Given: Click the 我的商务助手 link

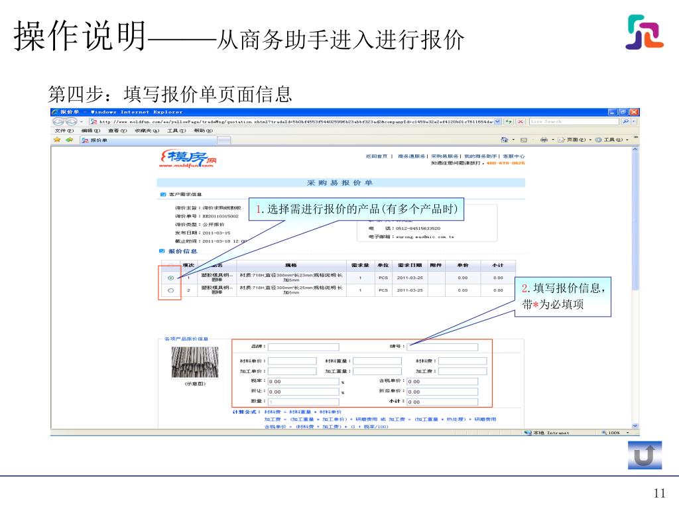Looking at the screenshot, I should (480, 156).
